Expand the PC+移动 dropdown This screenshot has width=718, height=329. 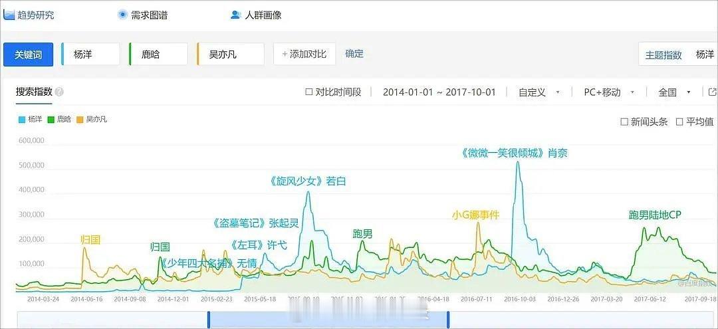609,92
